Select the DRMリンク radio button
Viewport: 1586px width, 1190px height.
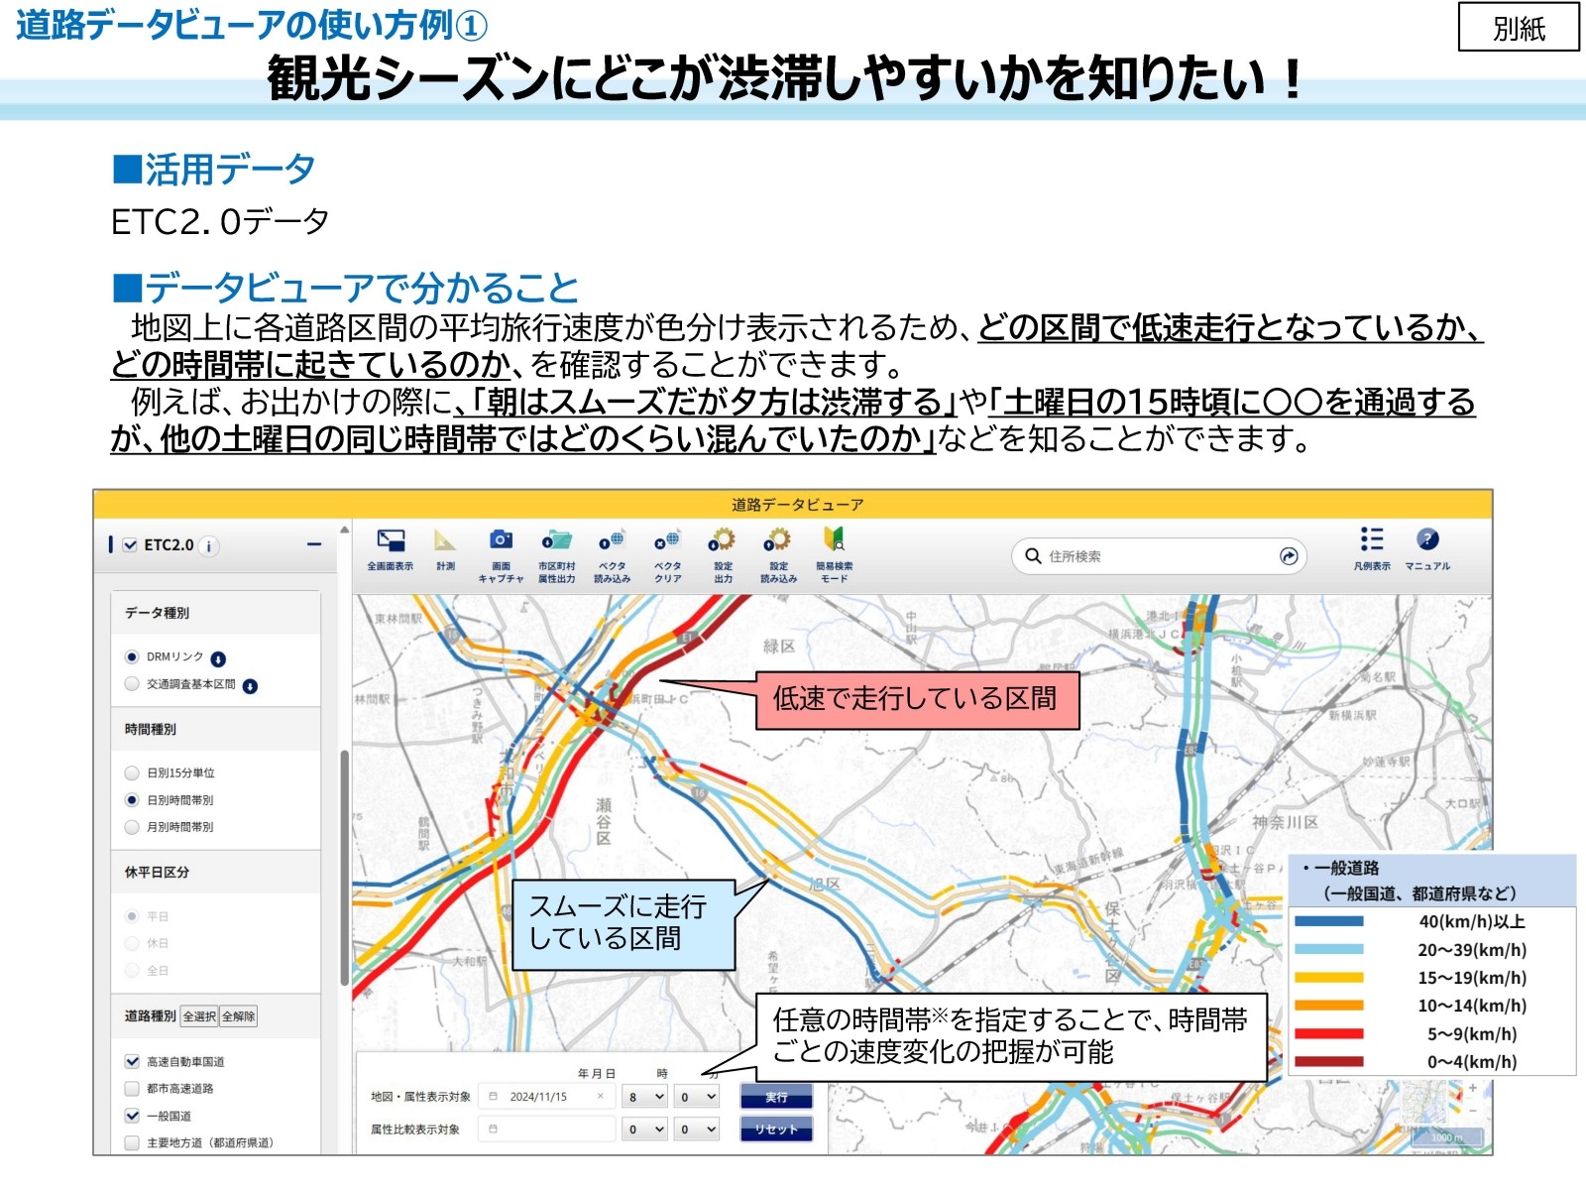click(x=132, y=656)
